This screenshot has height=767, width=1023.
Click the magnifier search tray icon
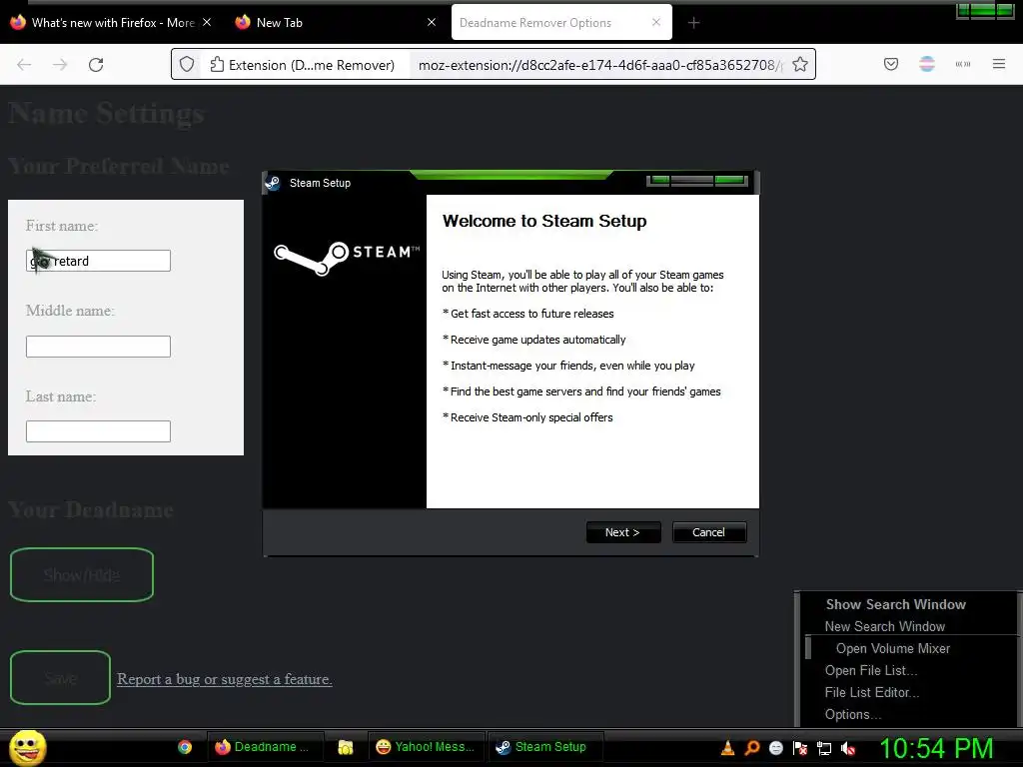pos(751,747)
